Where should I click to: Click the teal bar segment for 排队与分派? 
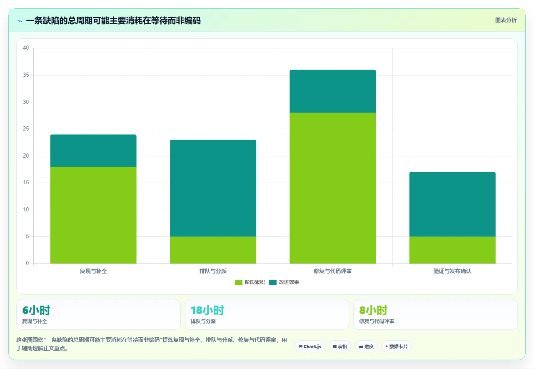213,188
